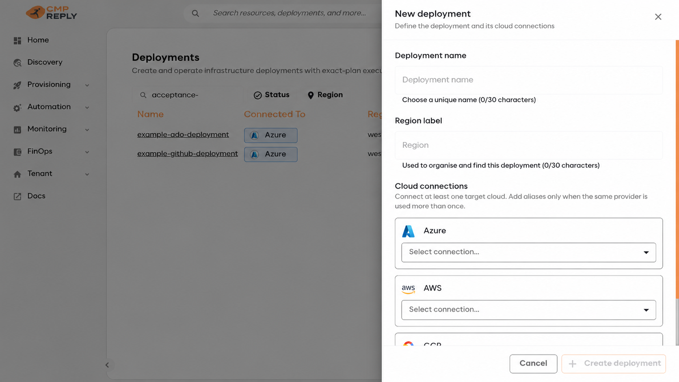Click the Home dashboard icon

pos(17,41)
